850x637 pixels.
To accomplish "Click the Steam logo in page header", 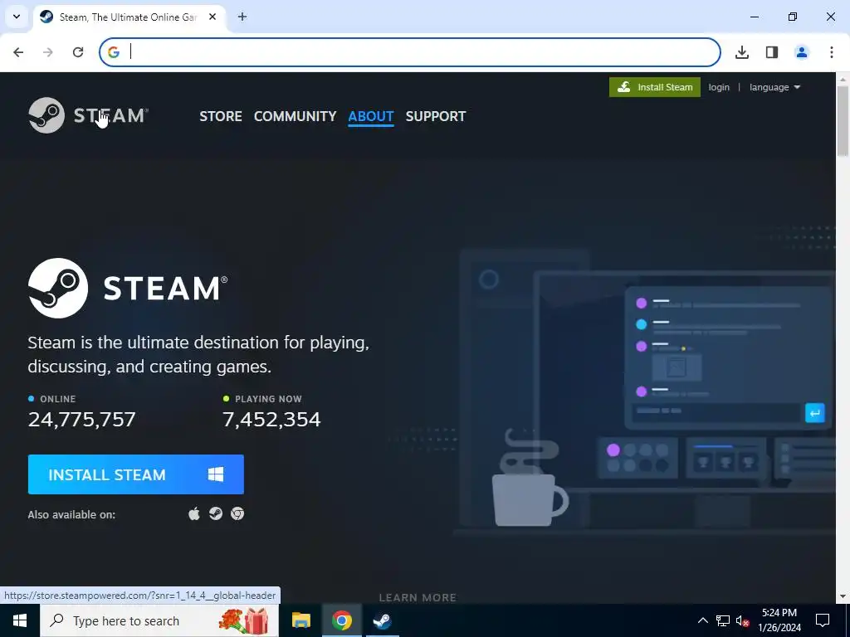I will [88, 115].
